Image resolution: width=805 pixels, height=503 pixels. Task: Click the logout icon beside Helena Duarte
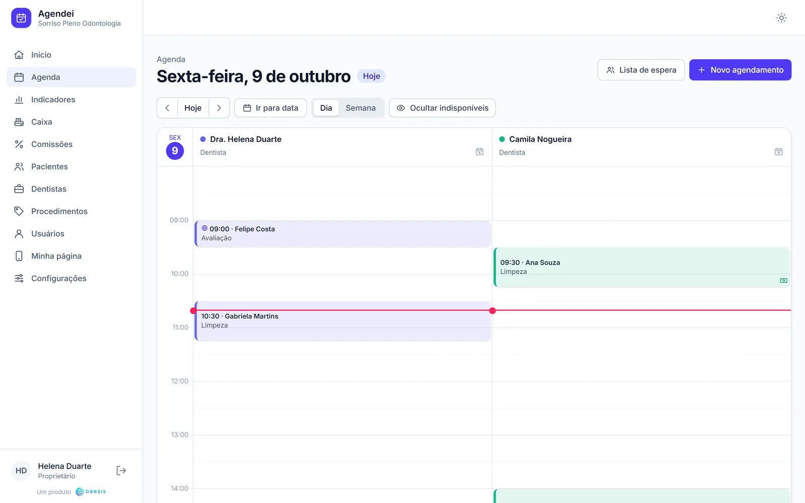(121, 470)
